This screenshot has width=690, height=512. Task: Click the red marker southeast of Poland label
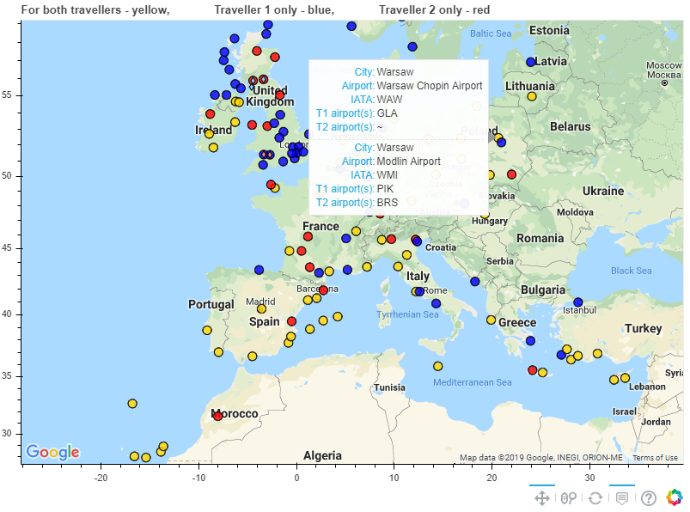coord(511,174)
